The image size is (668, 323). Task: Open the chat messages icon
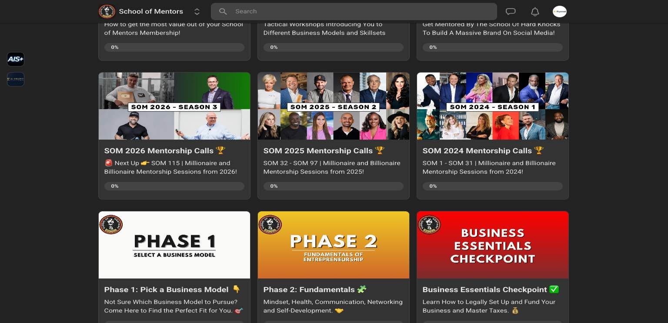coord(511,11)
